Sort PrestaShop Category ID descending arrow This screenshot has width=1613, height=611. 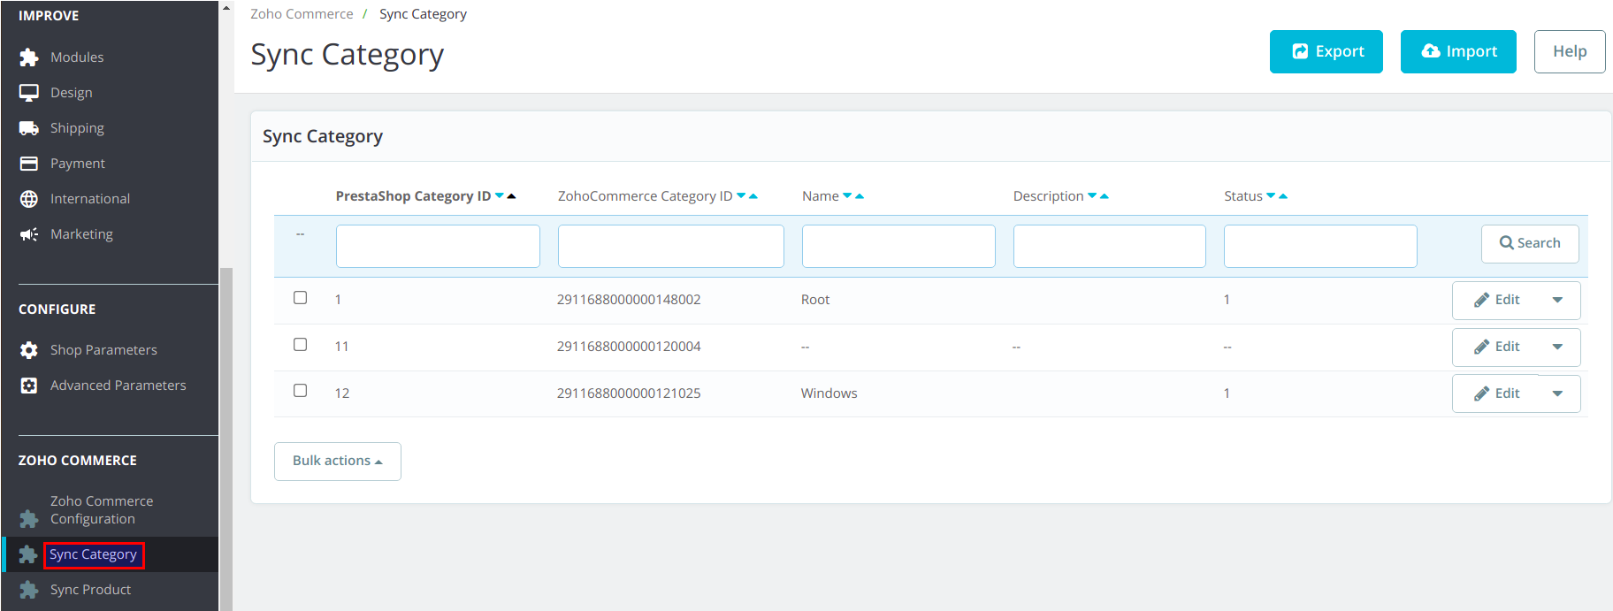[x=500, y=196]
